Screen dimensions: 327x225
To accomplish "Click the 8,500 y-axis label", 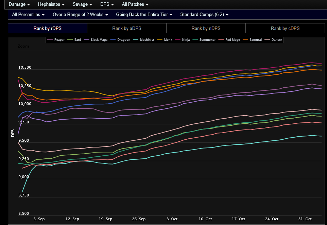I will tap(23, 213).
